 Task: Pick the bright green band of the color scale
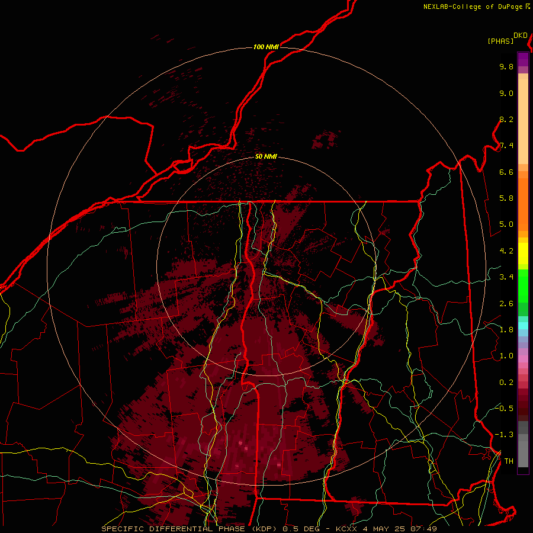(x=523, y=285)
